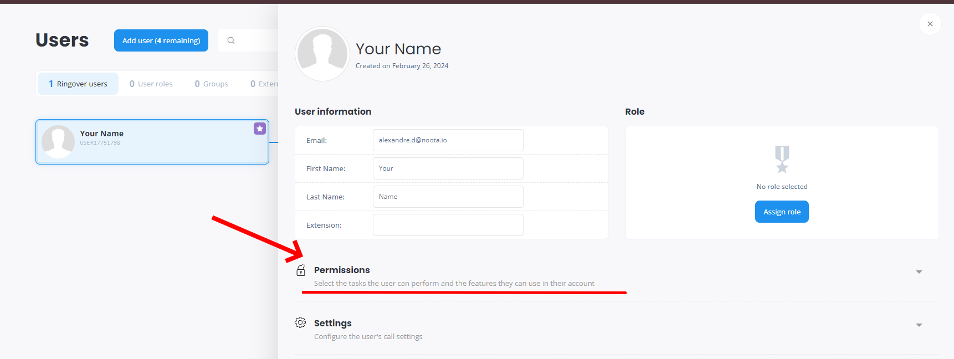Switch to User roles tab
The width and height of the screenshot is (954, 359).
tap(151, 84)
